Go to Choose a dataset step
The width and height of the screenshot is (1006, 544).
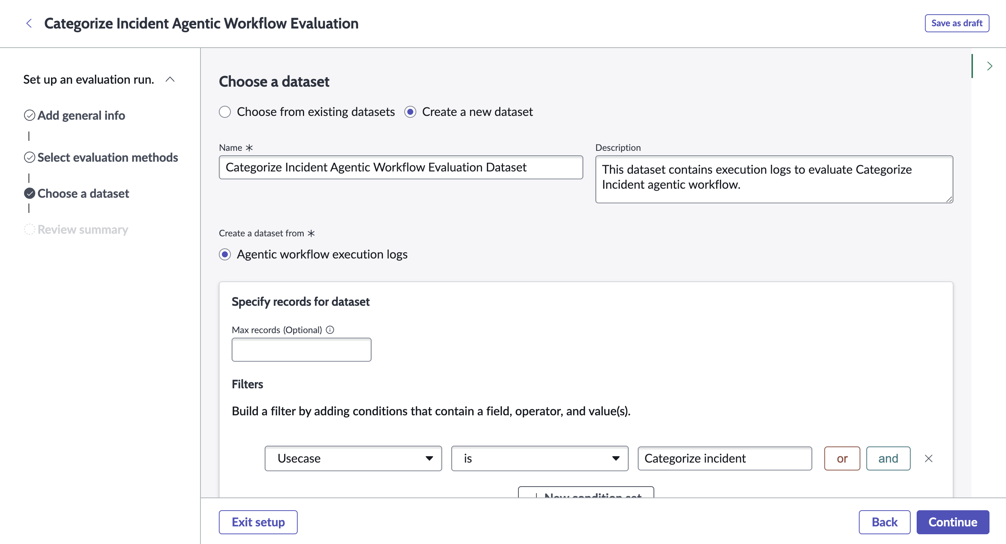83,193
